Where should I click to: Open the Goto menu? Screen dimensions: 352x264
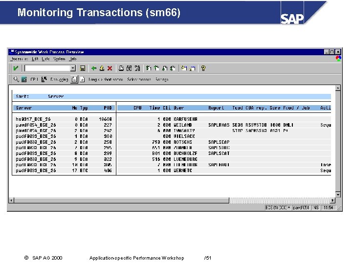tap(45, 59)
